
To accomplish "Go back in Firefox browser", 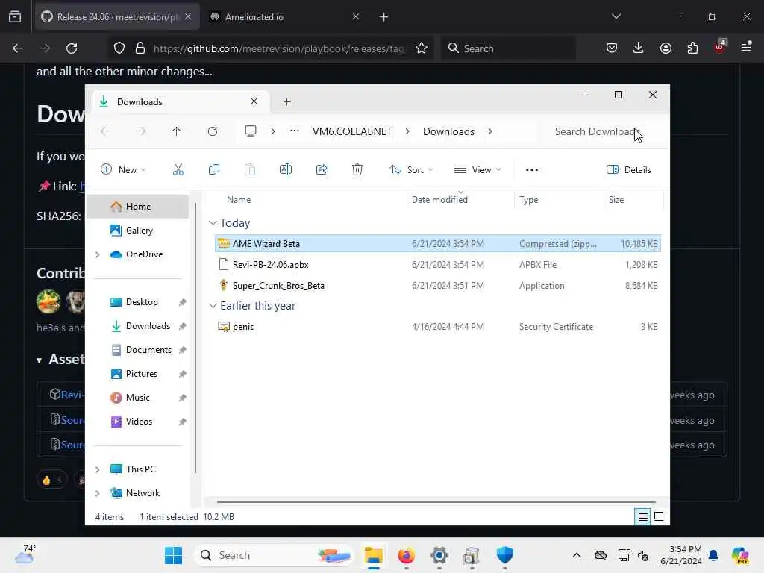I will [x=18, y=48].
